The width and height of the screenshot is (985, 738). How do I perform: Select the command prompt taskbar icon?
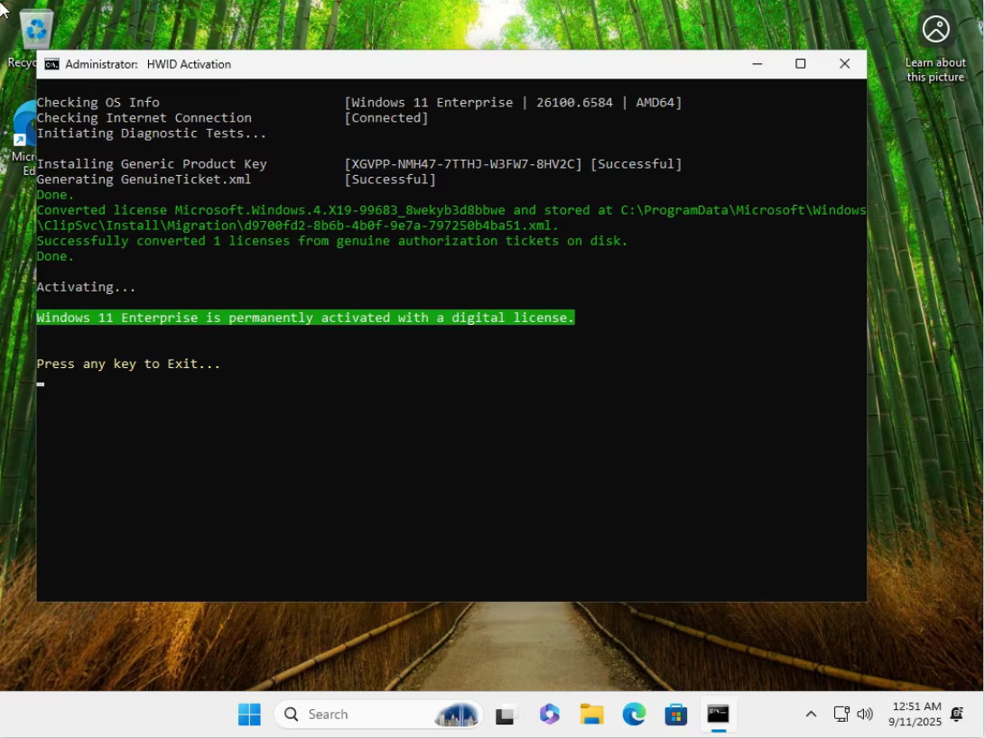[x=718, y=715]
